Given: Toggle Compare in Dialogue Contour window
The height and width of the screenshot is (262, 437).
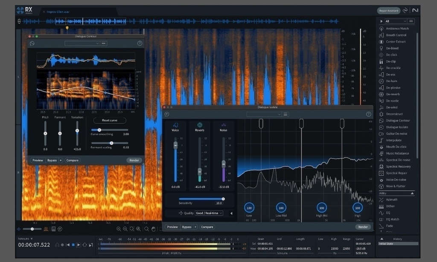Looking at the screenshot, I should pos(73,160).
